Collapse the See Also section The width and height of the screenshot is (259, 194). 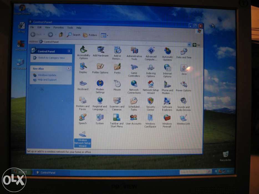[x=69, y=68]
